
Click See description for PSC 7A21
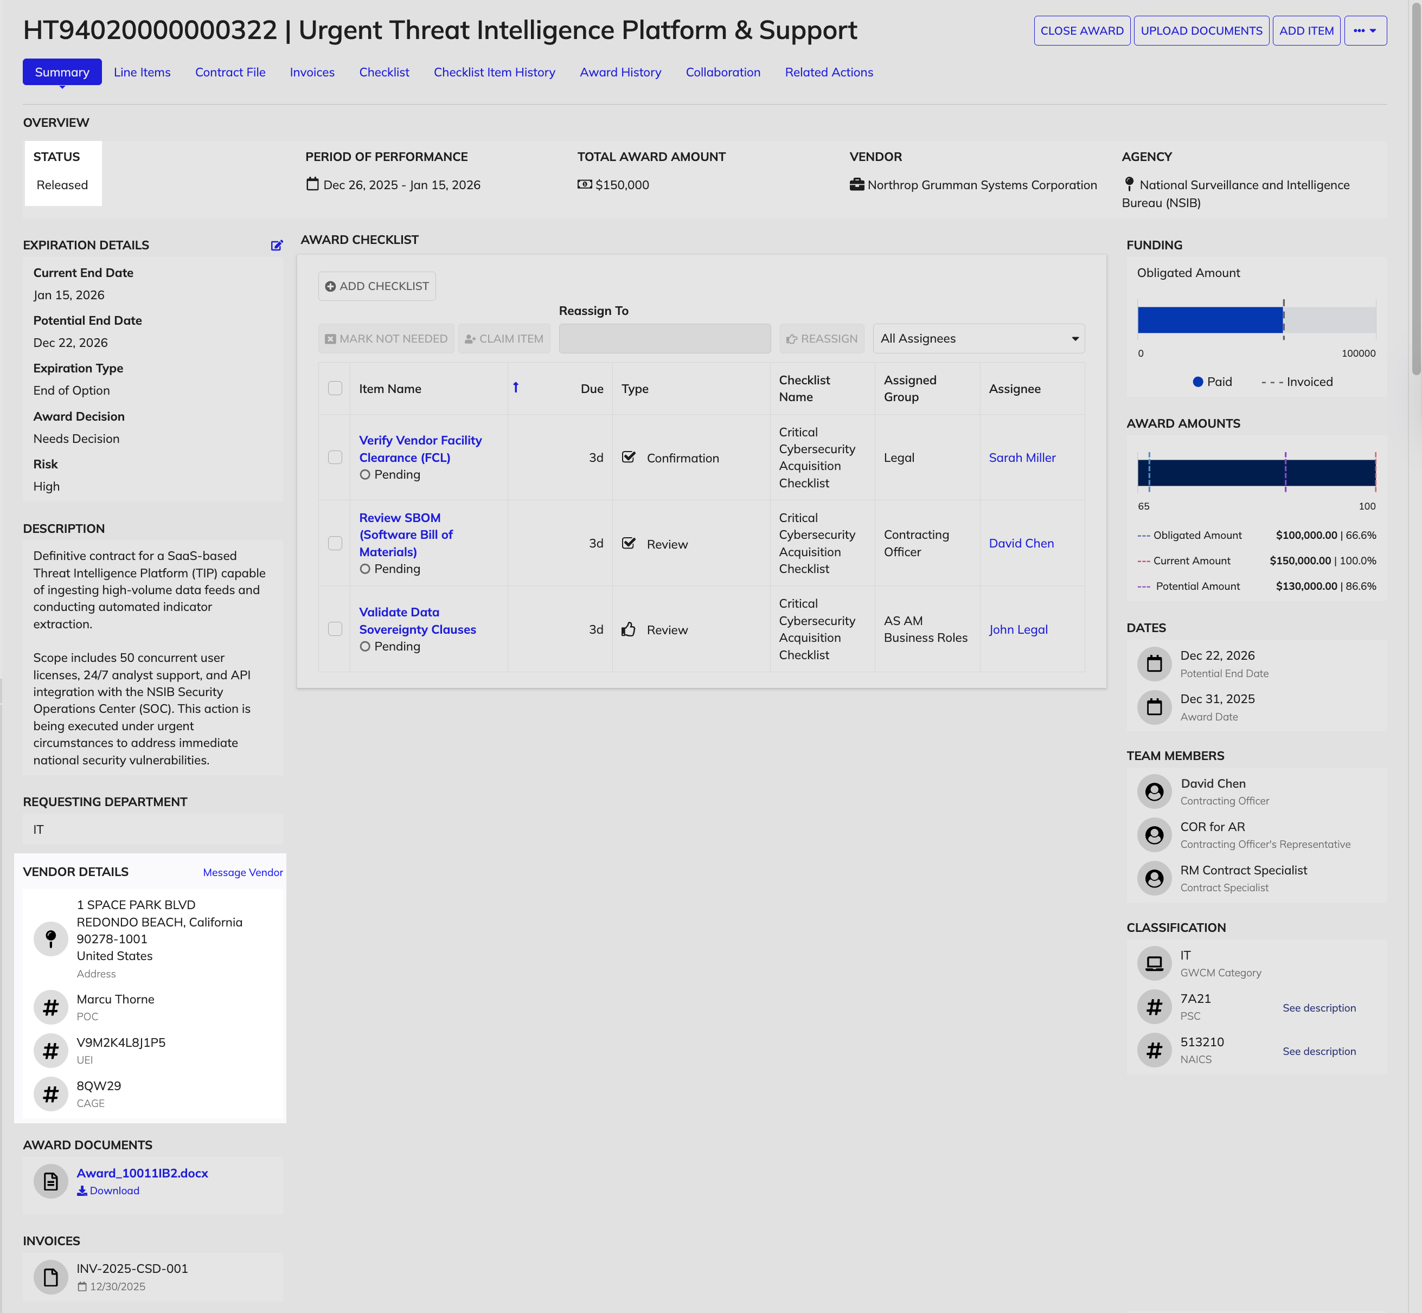[x=1319, y=1007]
